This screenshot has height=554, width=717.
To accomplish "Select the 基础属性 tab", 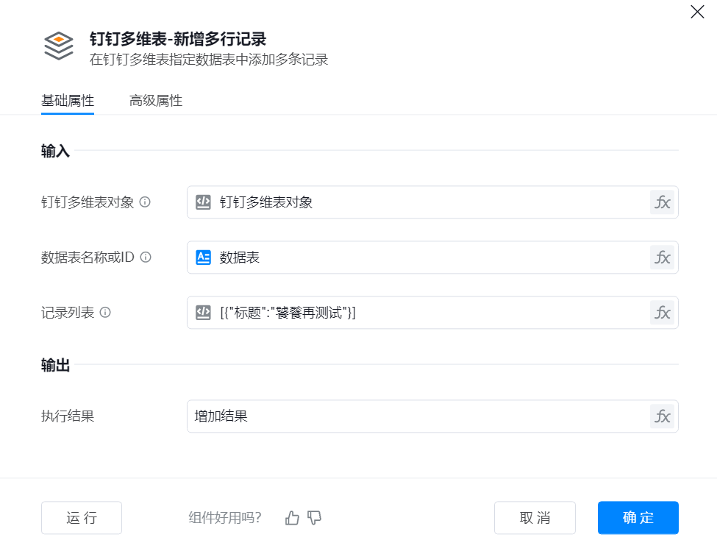I will (68, 101).
